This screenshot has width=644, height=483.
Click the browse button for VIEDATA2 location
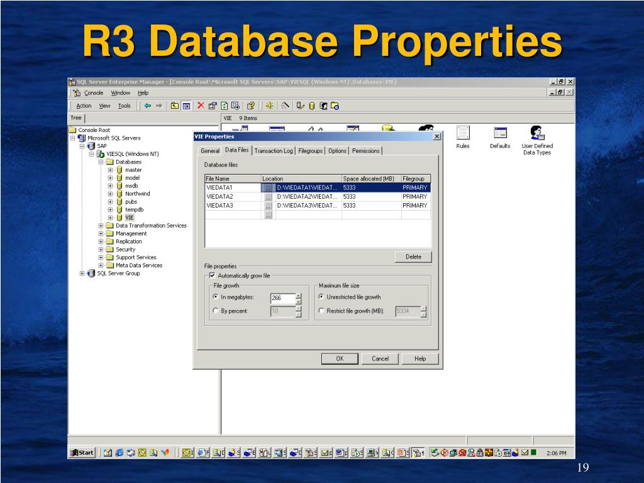(268, 197)
